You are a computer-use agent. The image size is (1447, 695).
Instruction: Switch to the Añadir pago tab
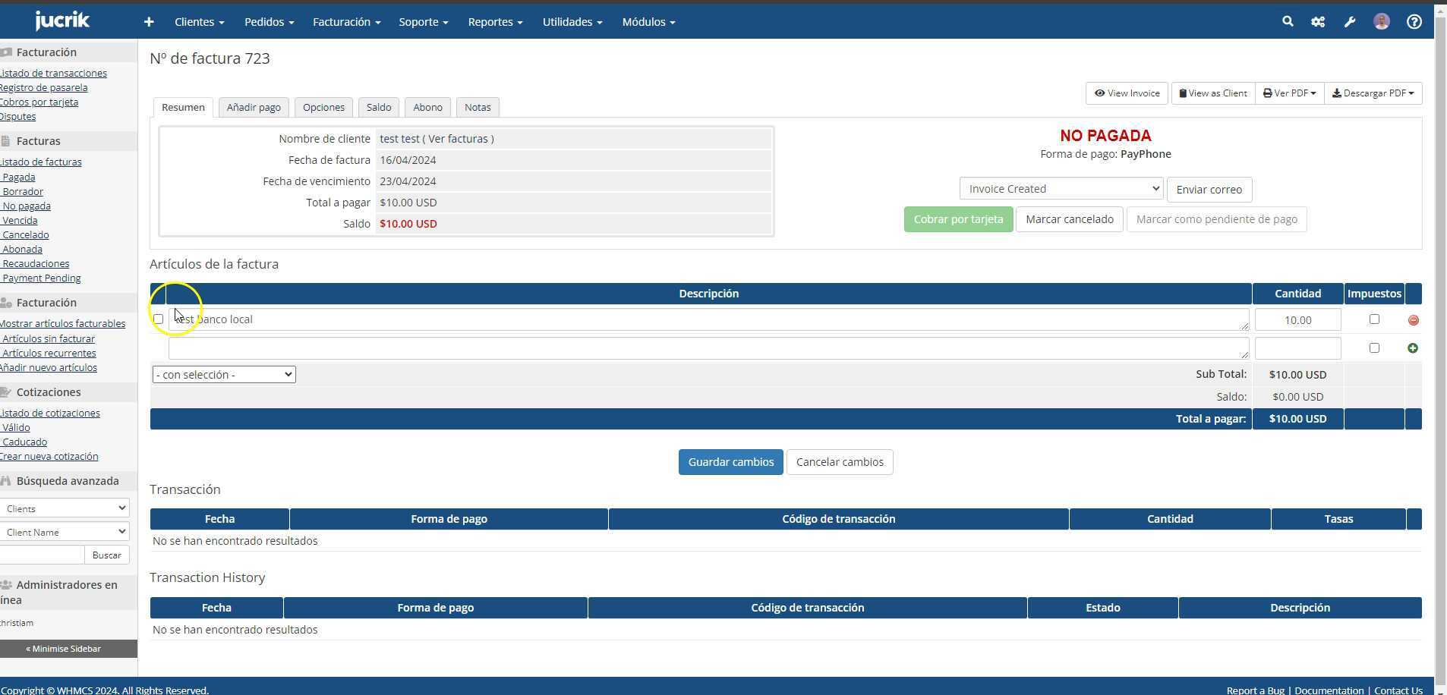(254, 108)
